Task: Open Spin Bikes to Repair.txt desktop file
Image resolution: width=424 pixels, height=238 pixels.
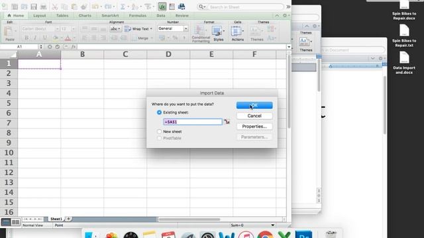Action: 404,36
